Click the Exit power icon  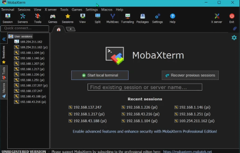pyautogui.click(x=232, y=18)
